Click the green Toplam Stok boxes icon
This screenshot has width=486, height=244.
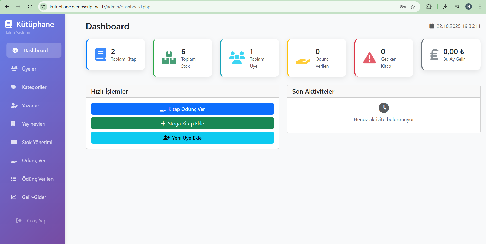point(169,58)
